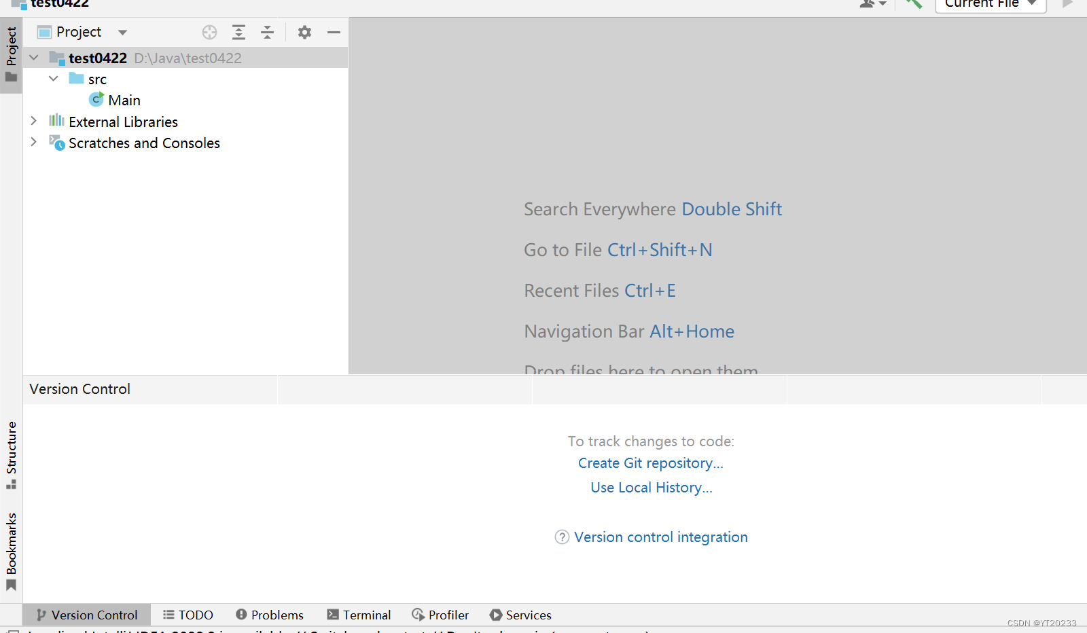Click the Collapse All icon in Project panel
This screenshot has width=1087, height=633.
(x=268, y=32)
